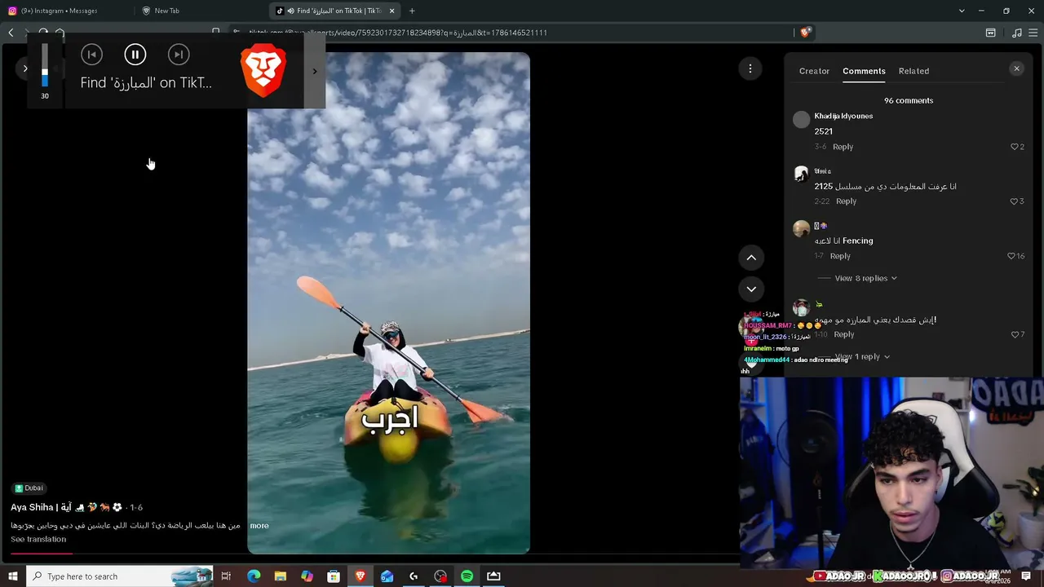
Task: Skip to next track in media overlay
Action: (179, 55)
